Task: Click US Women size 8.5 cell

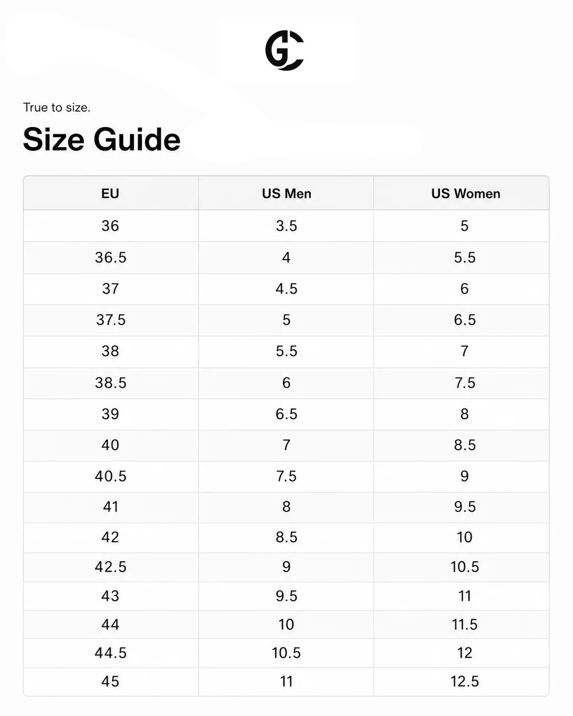Action: tap(465, 445)
